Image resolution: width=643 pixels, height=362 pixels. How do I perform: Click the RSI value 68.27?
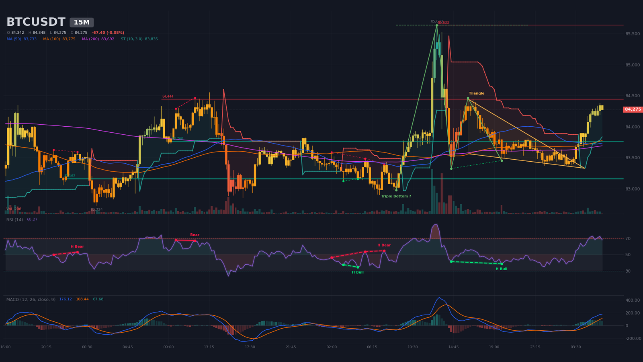32,220
